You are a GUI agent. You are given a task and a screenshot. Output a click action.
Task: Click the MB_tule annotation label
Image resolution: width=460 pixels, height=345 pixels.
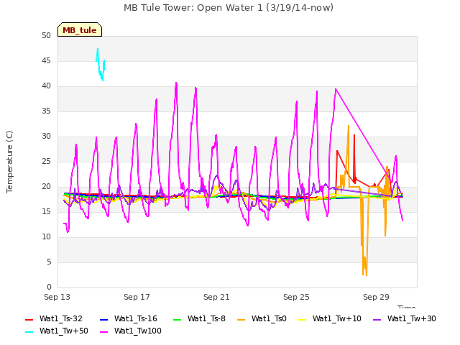click(80, 30)
